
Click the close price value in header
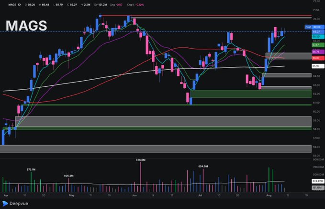[73, 5]
